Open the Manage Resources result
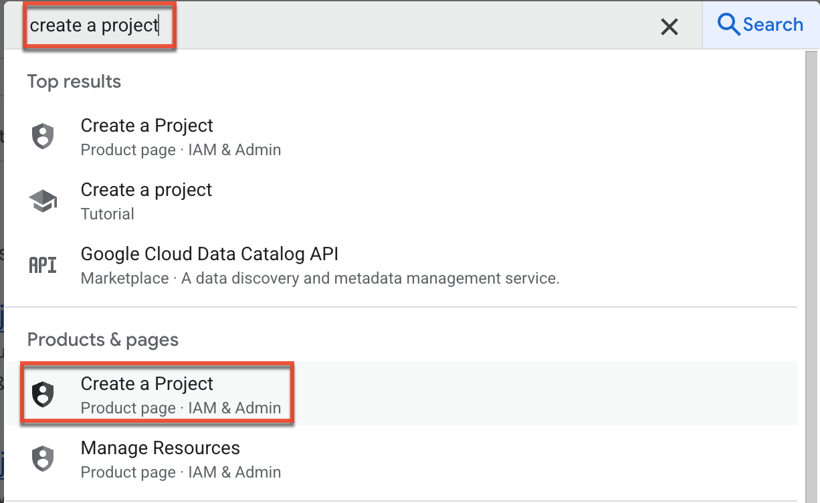 coord(160,448)
